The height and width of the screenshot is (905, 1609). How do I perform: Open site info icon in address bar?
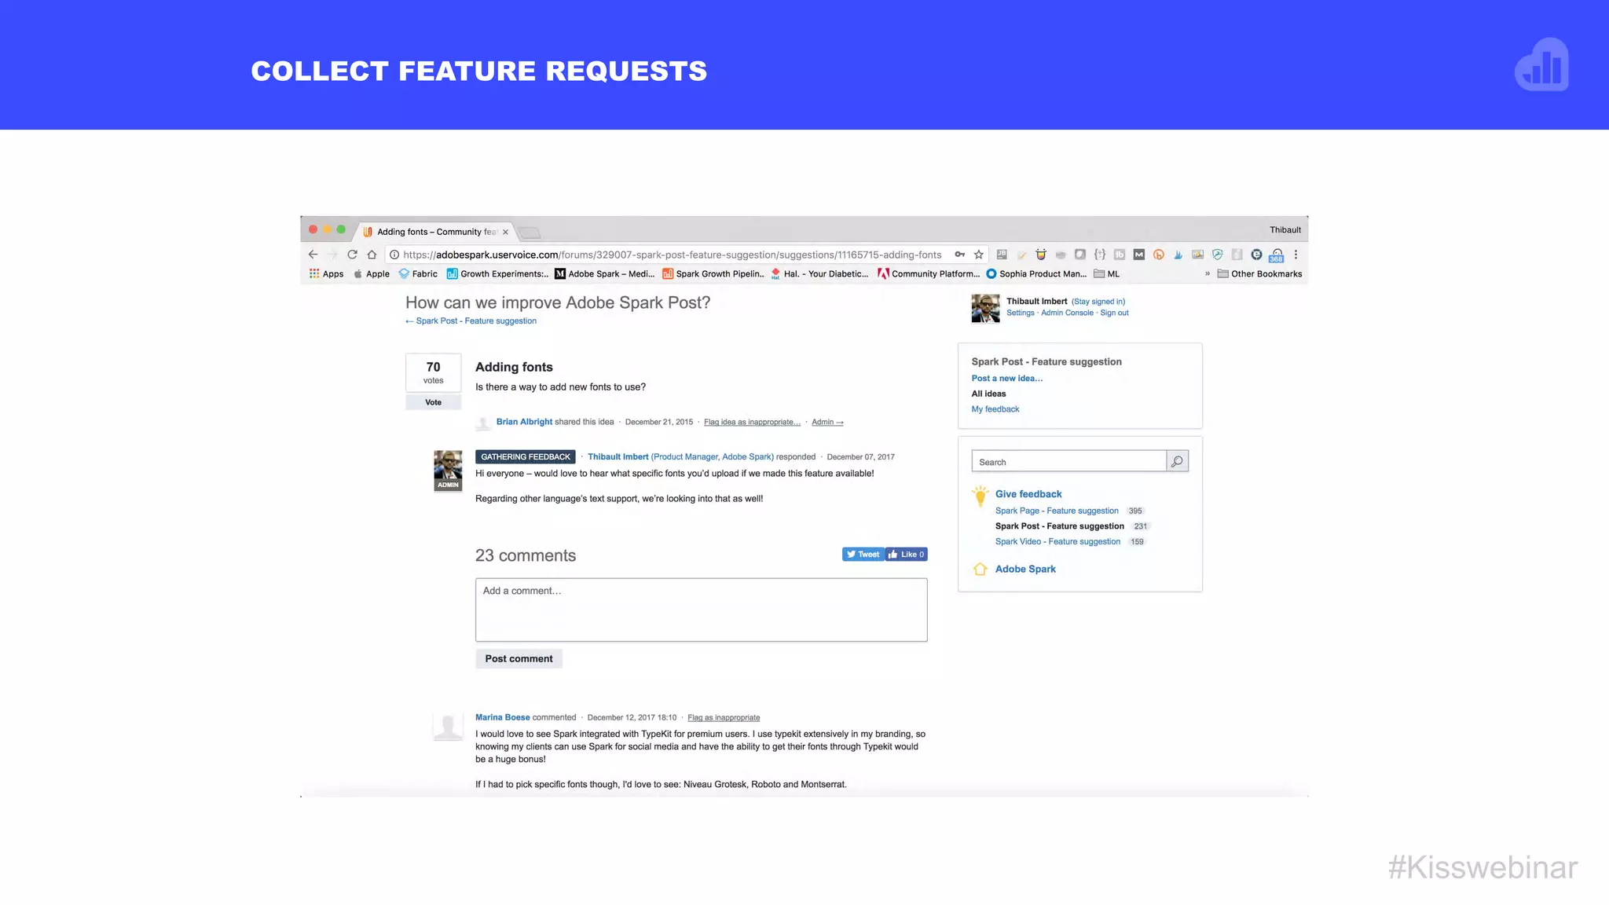395,255
